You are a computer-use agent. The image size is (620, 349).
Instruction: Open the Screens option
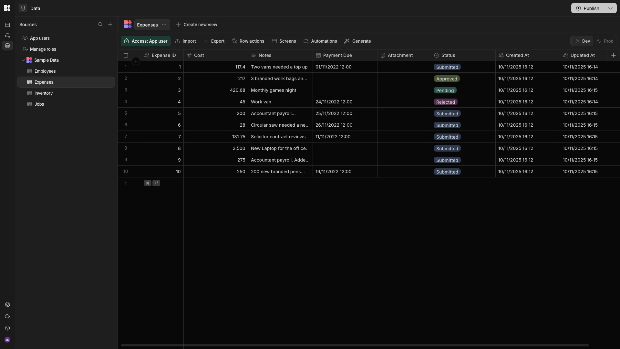coord(284,41)
